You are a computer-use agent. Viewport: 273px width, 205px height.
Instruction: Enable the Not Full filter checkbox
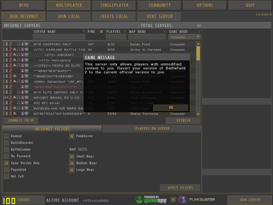pyautogui.click(x=7, y=176)
